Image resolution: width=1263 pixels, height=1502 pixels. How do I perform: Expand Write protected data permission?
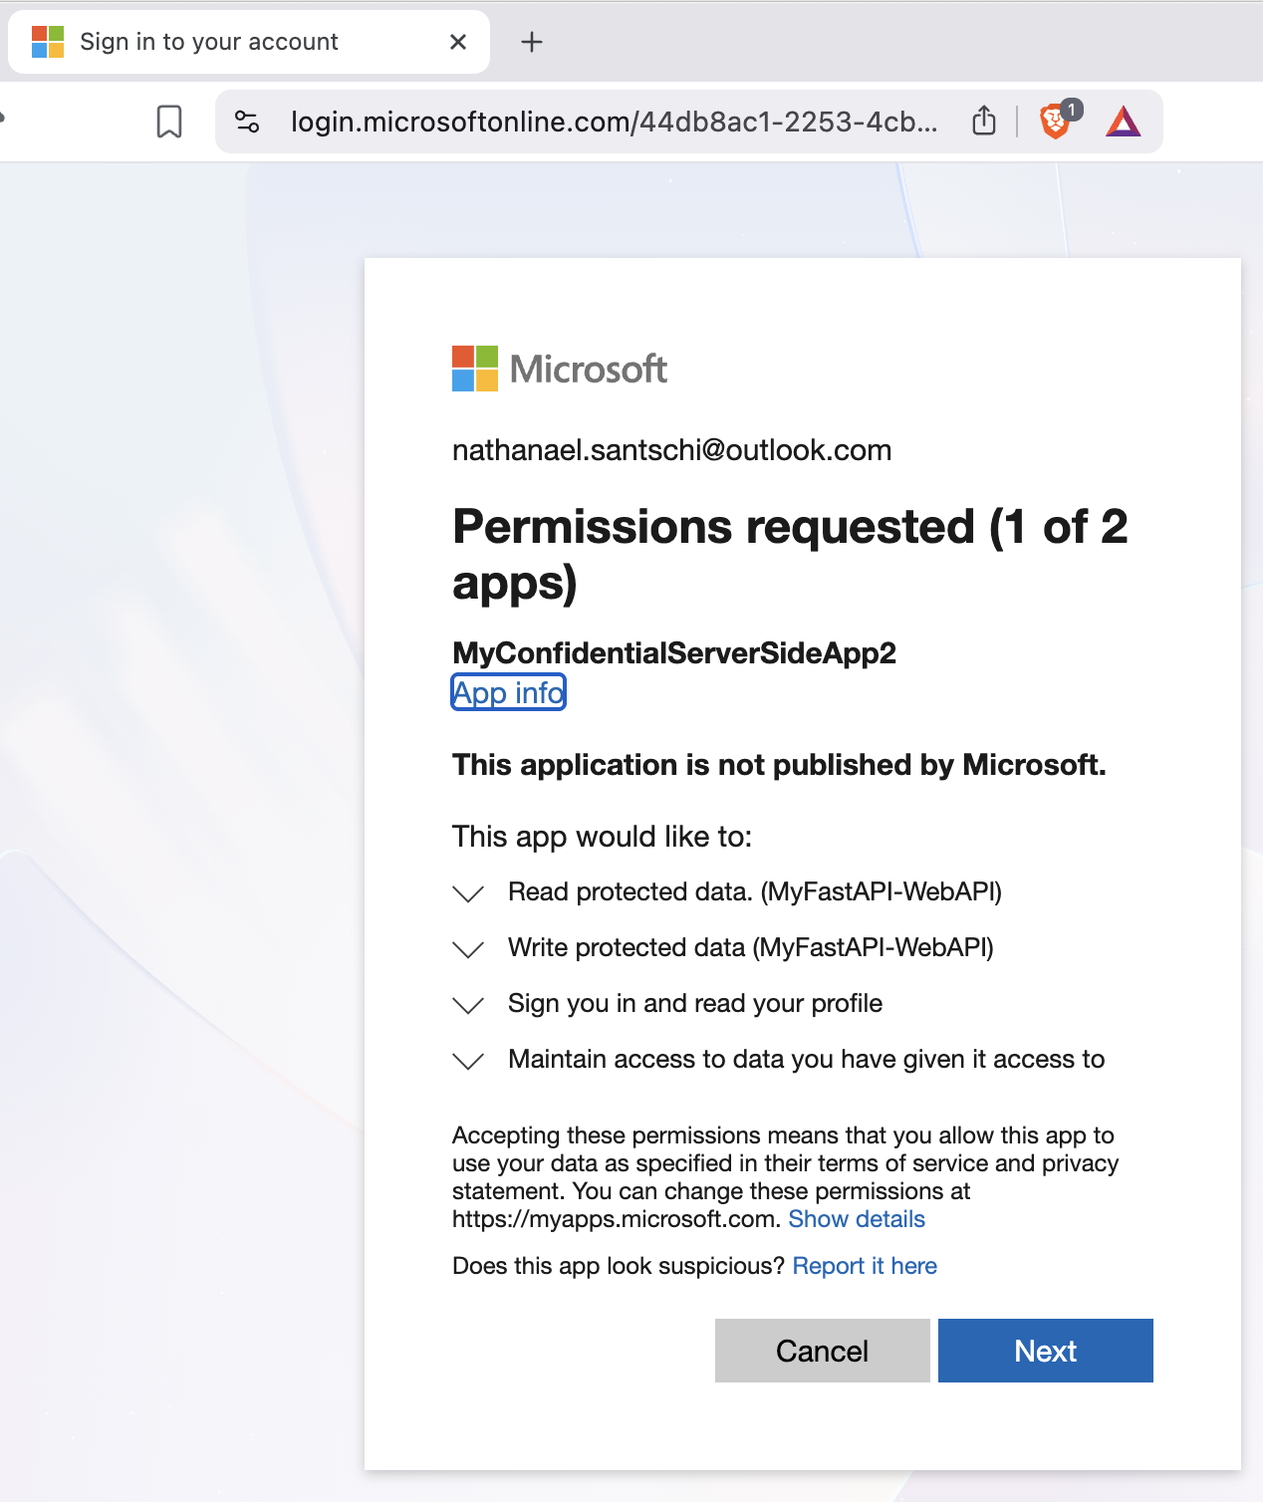point(468,948)
